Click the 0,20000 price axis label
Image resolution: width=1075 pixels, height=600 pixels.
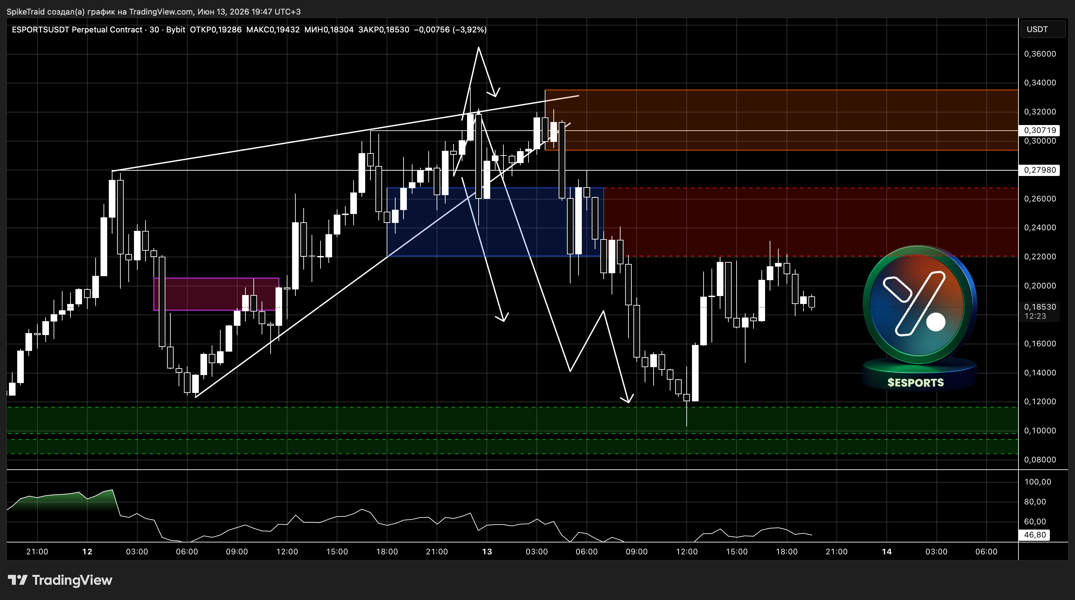pos(1040,286)
